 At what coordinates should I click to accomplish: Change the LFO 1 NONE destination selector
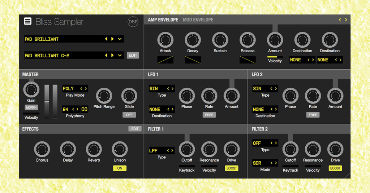pyautogui.click(x=162, y=109)
